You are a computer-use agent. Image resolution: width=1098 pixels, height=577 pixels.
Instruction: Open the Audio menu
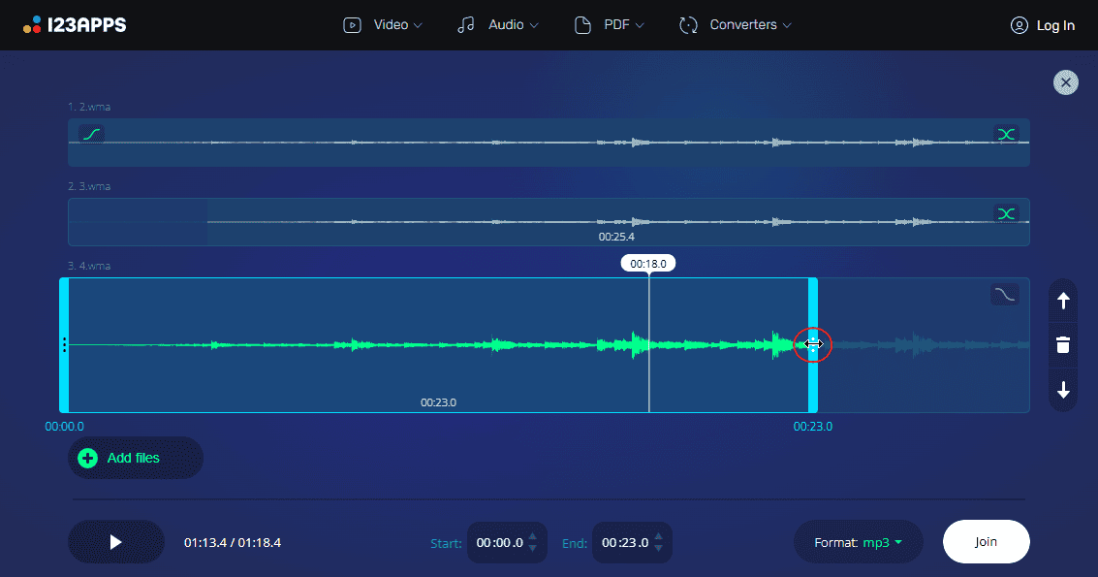pyautogui.click(x=497, y=25)
